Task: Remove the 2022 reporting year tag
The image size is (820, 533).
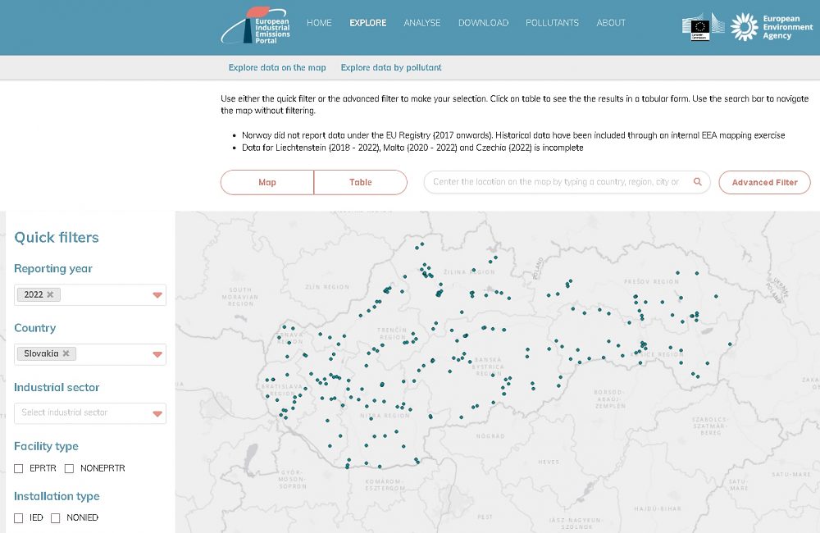Action: (x=50, y=294)
